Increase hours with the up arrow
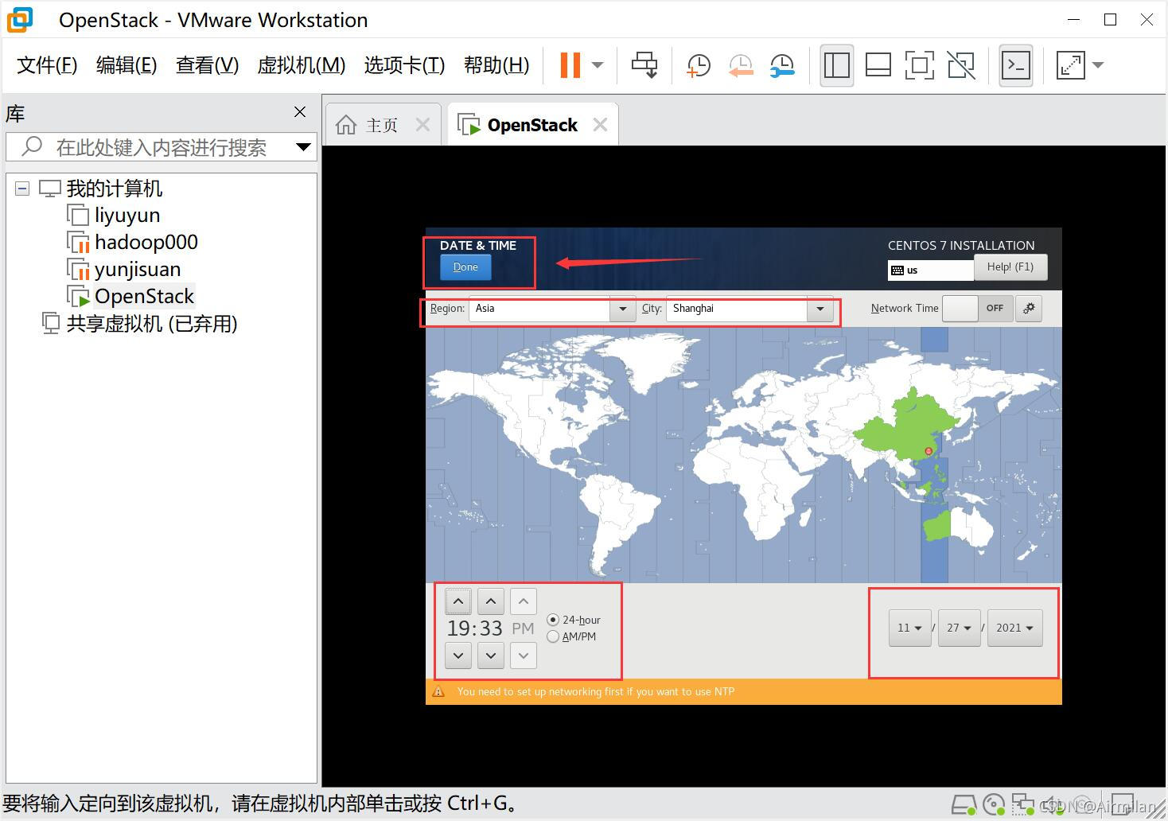This screenshot has width=1168, height=821. point(458,601)
